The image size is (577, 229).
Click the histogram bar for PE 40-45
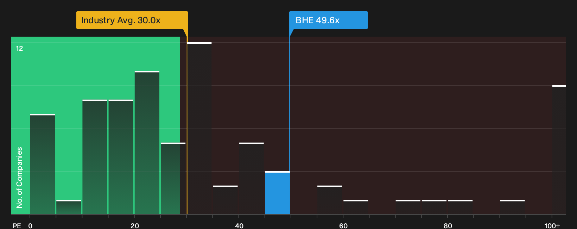[251, 179]
